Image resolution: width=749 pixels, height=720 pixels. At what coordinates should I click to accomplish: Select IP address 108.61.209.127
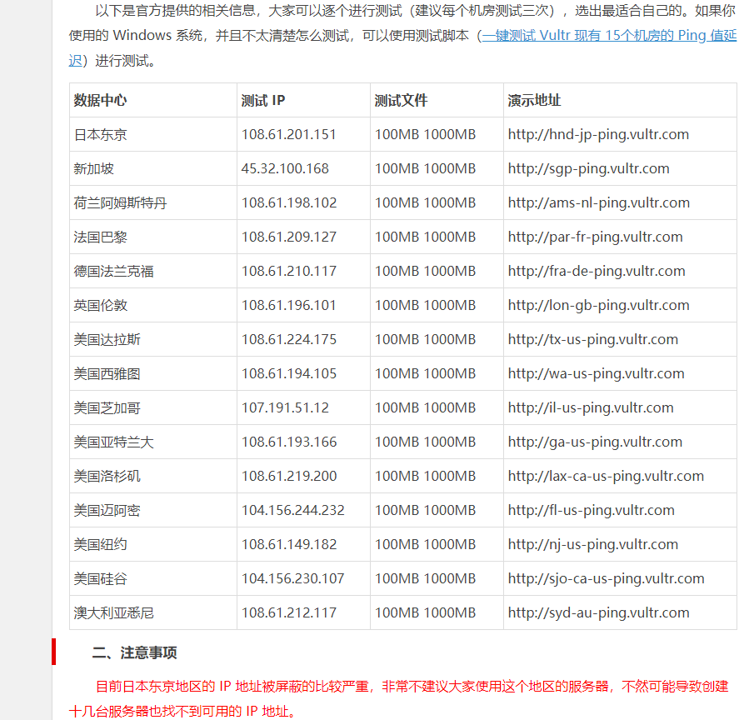pyautogui.click(x=289, y=237)
